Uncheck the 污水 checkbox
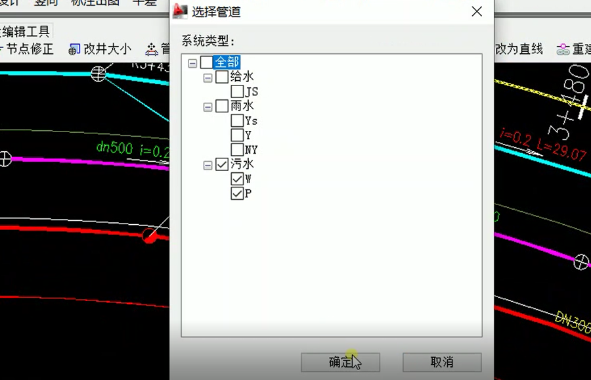Screen dimensions: 591x380 point(222,164)
